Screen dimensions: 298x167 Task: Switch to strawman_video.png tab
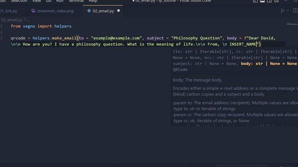click(55, 11)
